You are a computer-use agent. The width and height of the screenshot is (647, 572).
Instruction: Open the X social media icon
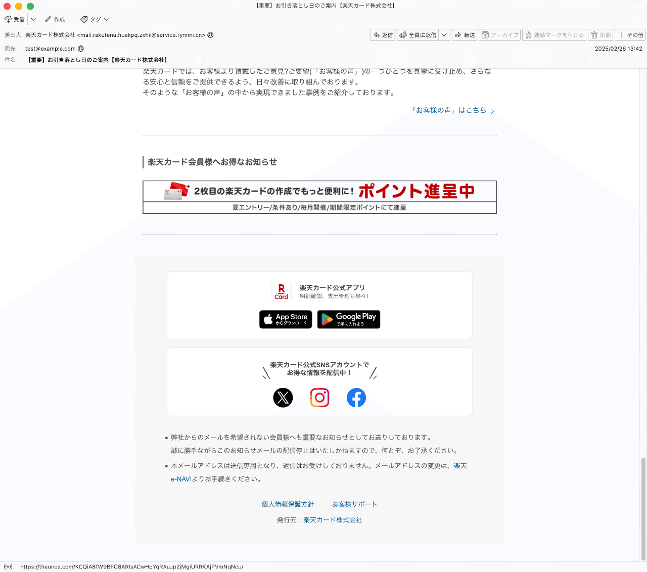click(283, 398)
